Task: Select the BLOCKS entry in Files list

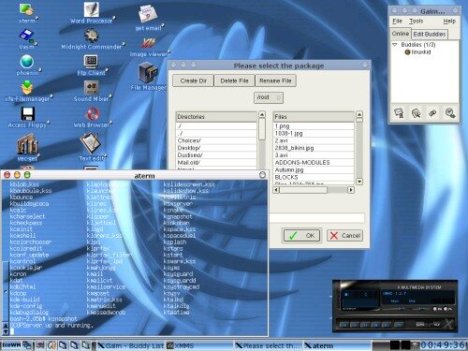Action: click(314, 177)
